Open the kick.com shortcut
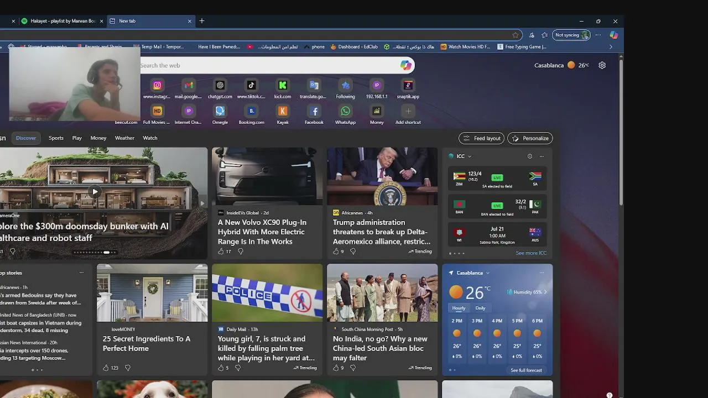The image size is (708, 398). click(283, 85)
